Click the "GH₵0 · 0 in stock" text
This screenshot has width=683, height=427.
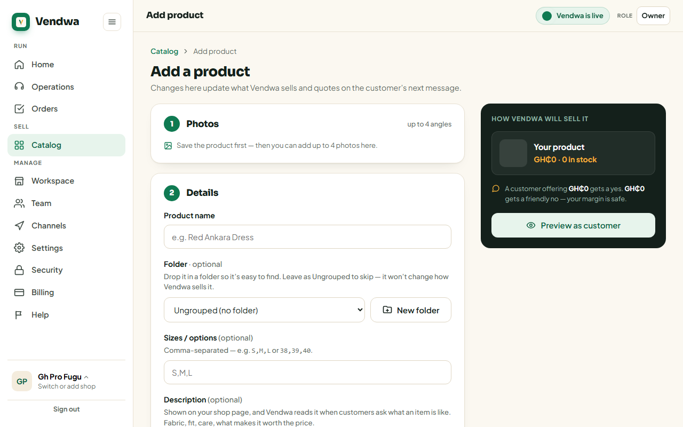pyautogui.click(x=565, y=160)
